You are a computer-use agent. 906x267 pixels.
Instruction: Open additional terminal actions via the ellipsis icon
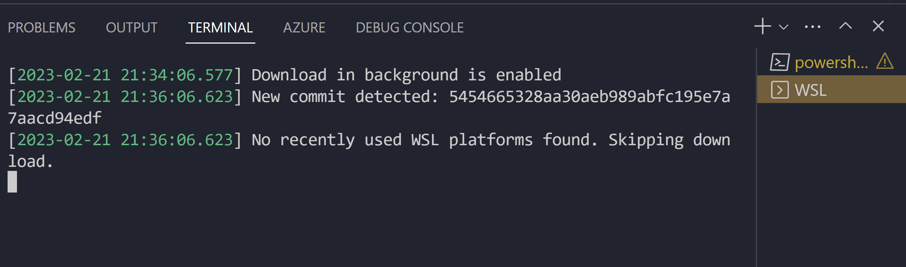(812, 26)
